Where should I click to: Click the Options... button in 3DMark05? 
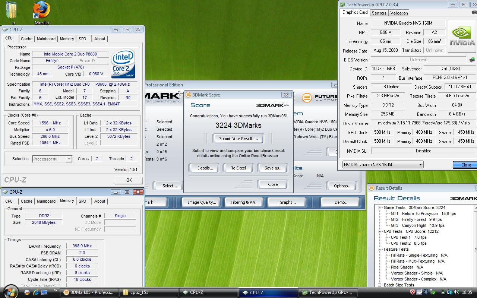click(342, 186)
